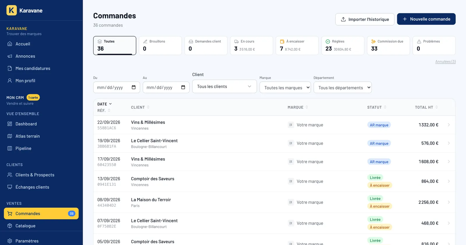Click AR marque status on 19/09/2026 row
This screenshot has width=466, height=245.
point(379,143)
